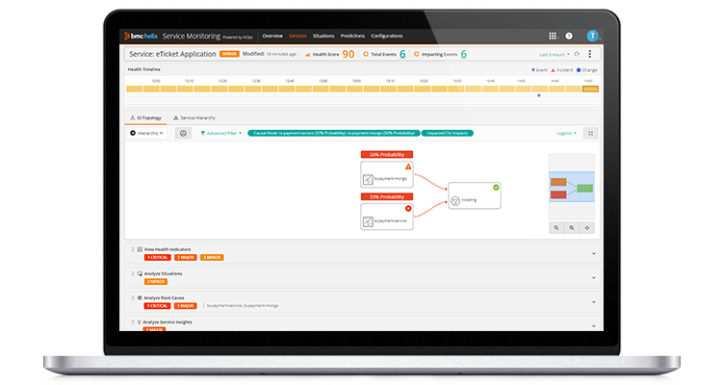Click the fullscreen expand topology icon
The height and width of the screenshot is (385, 722).
[x=590, y=133]
